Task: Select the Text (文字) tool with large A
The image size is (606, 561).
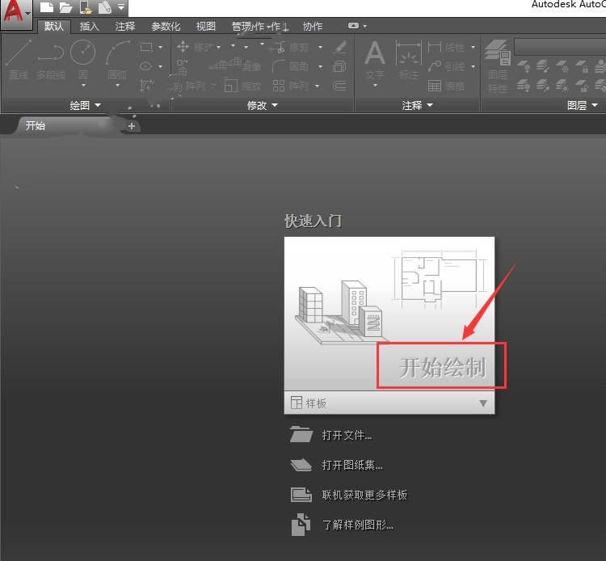Action: [x=375, y=55]
